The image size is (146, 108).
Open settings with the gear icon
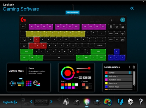click(131, 102)
